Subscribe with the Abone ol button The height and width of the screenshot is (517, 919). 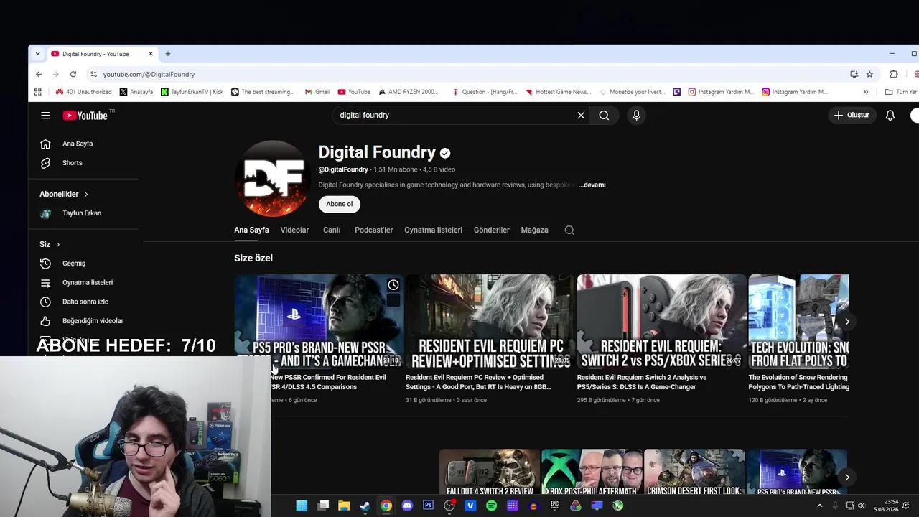(340, 204)
